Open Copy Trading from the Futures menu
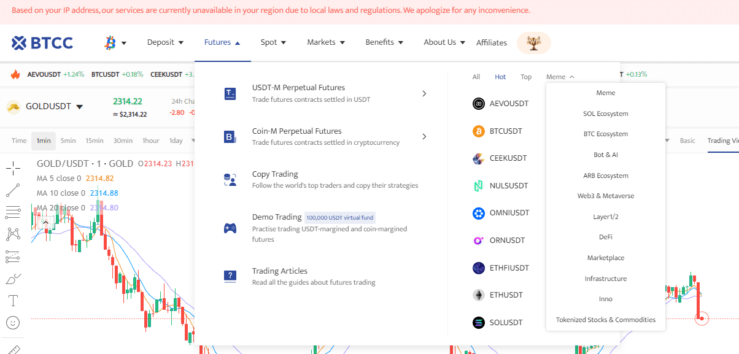 275,174
